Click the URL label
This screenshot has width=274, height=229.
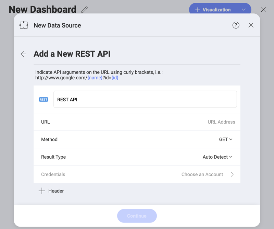point(46,122)
